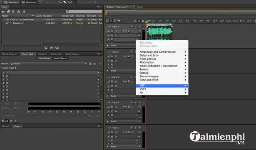Open effect slot 1 arrow menu in rack
This screenshot has height=150, width=256.
tap(98, 72)
